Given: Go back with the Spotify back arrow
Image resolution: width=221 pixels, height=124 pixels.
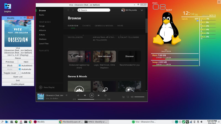Looking at the screenshot, I should coord(68,10).
